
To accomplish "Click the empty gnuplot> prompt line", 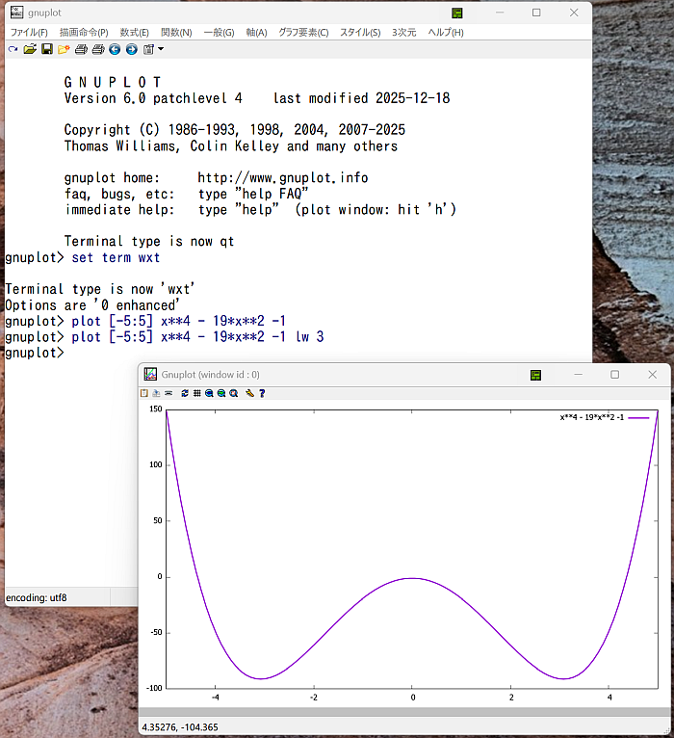I will [35, 353].
